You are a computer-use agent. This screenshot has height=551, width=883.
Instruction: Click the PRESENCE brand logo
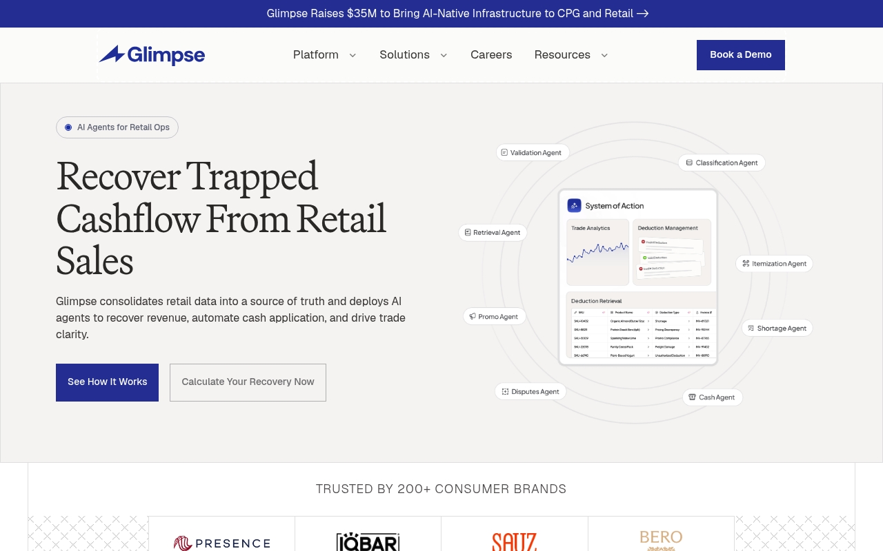tap(221, 543)
